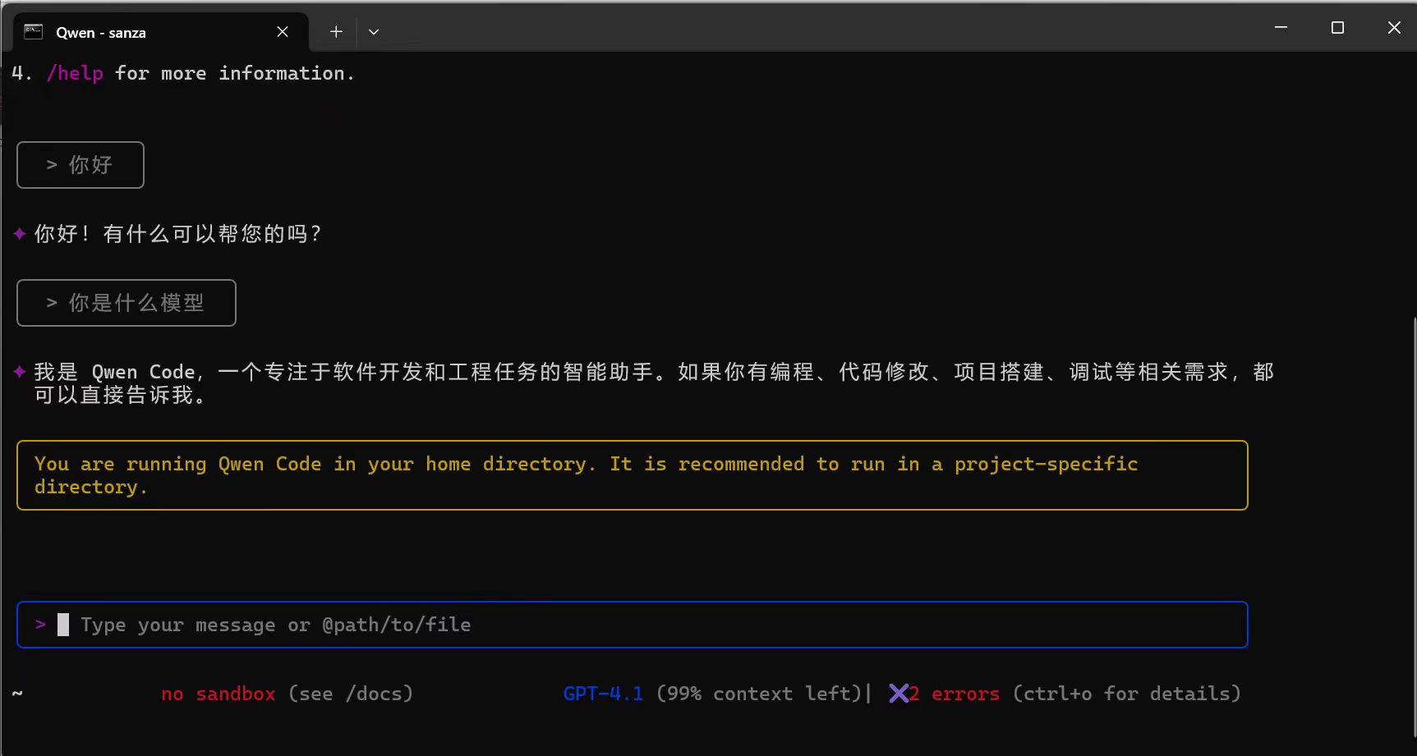Viewport: 1417px width, 756px height.
Task: Click the sparkle icon beside the greeting response
Action: pyautogui.click(x=19, y=233)
